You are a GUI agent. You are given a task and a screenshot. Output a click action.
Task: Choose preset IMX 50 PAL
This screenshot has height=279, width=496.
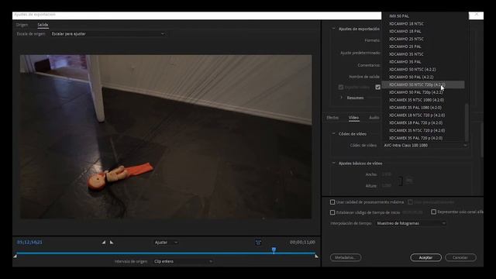click(x=423, y=15)
